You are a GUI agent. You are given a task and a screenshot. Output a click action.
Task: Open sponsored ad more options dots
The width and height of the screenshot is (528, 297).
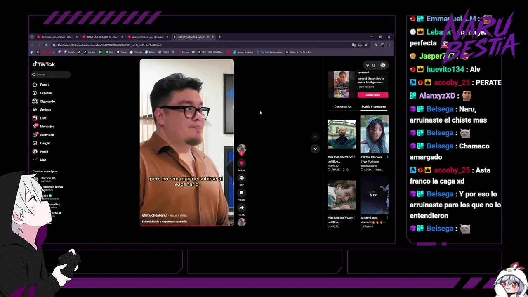[x=387, y=73]
